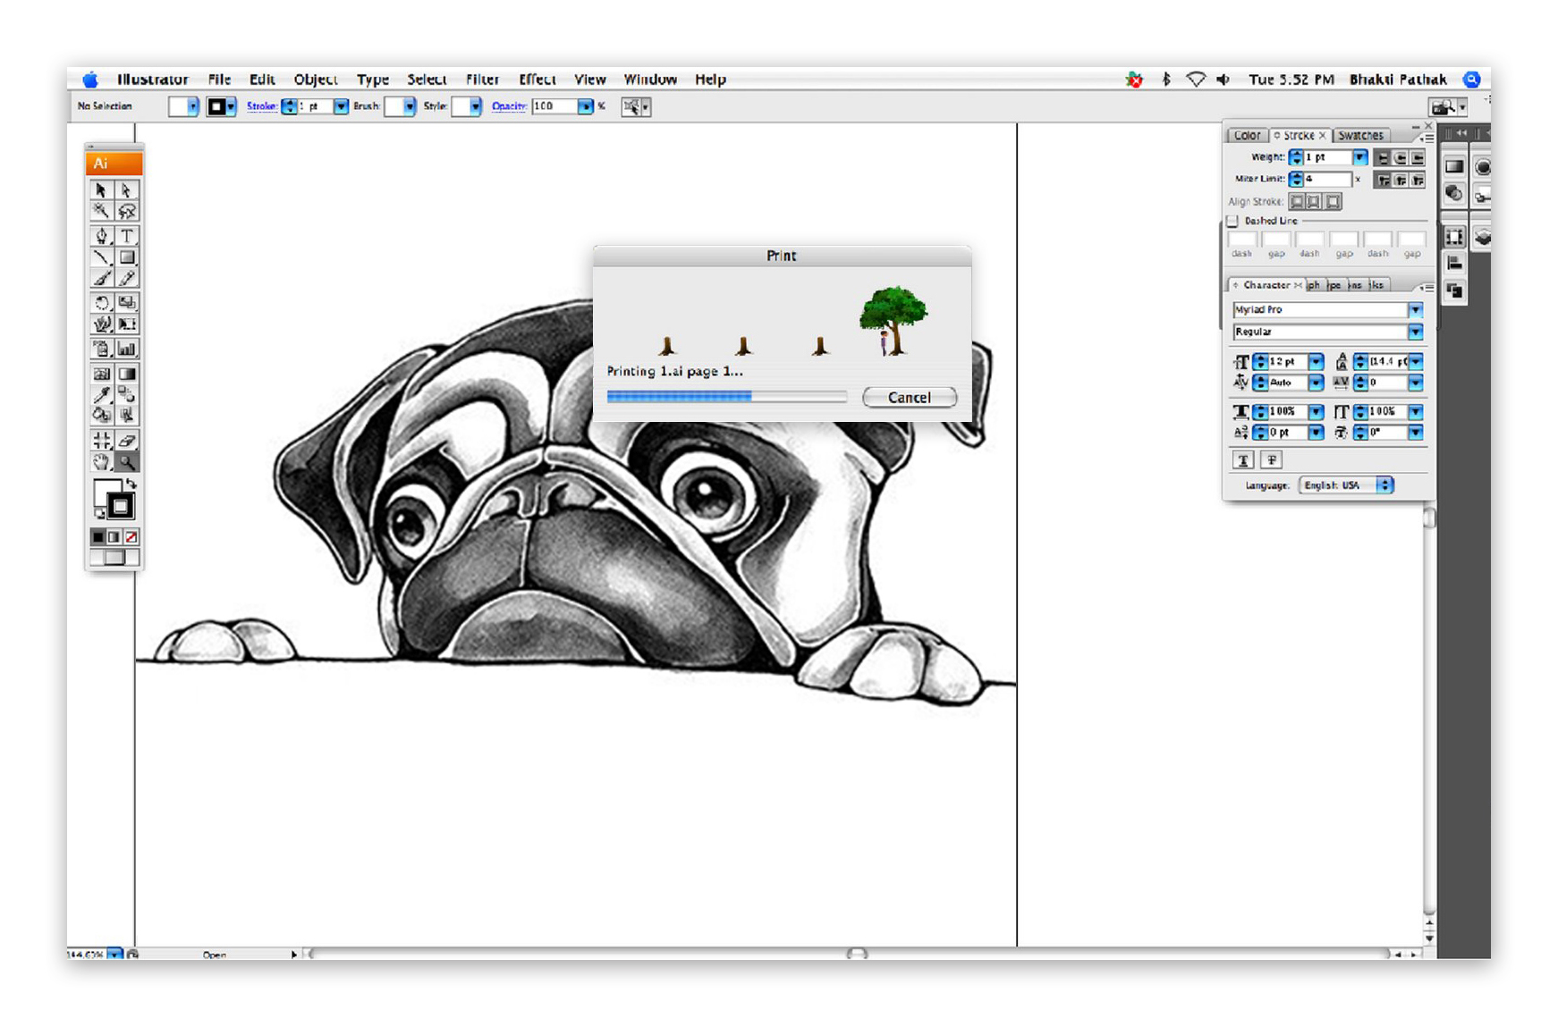This screenshot has height=1027, width=1558.
Task: Set Bevel Join stroke corner
Action: 1417,181
